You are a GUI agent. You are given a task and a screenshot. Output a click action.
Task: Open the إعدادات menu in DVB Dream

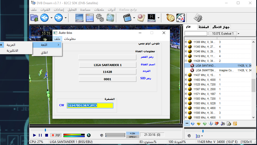tap(59, 10)
